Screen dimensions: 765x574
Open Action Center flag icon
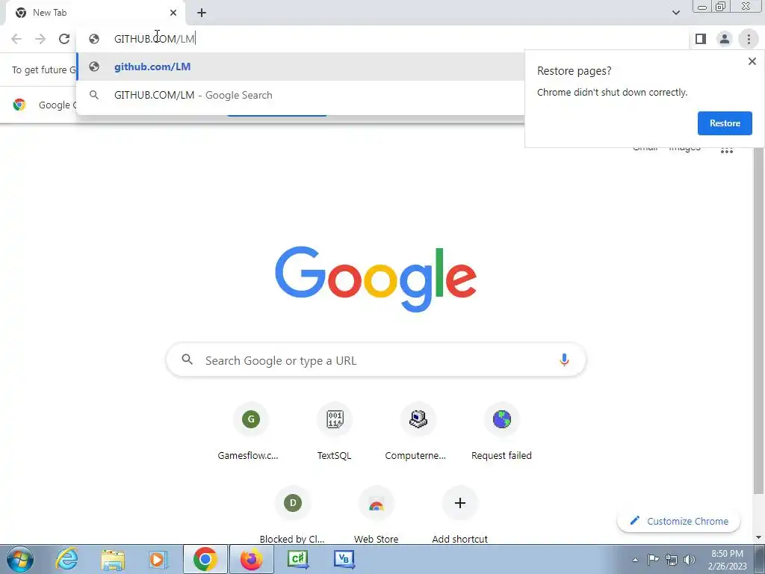pos(653,559)
